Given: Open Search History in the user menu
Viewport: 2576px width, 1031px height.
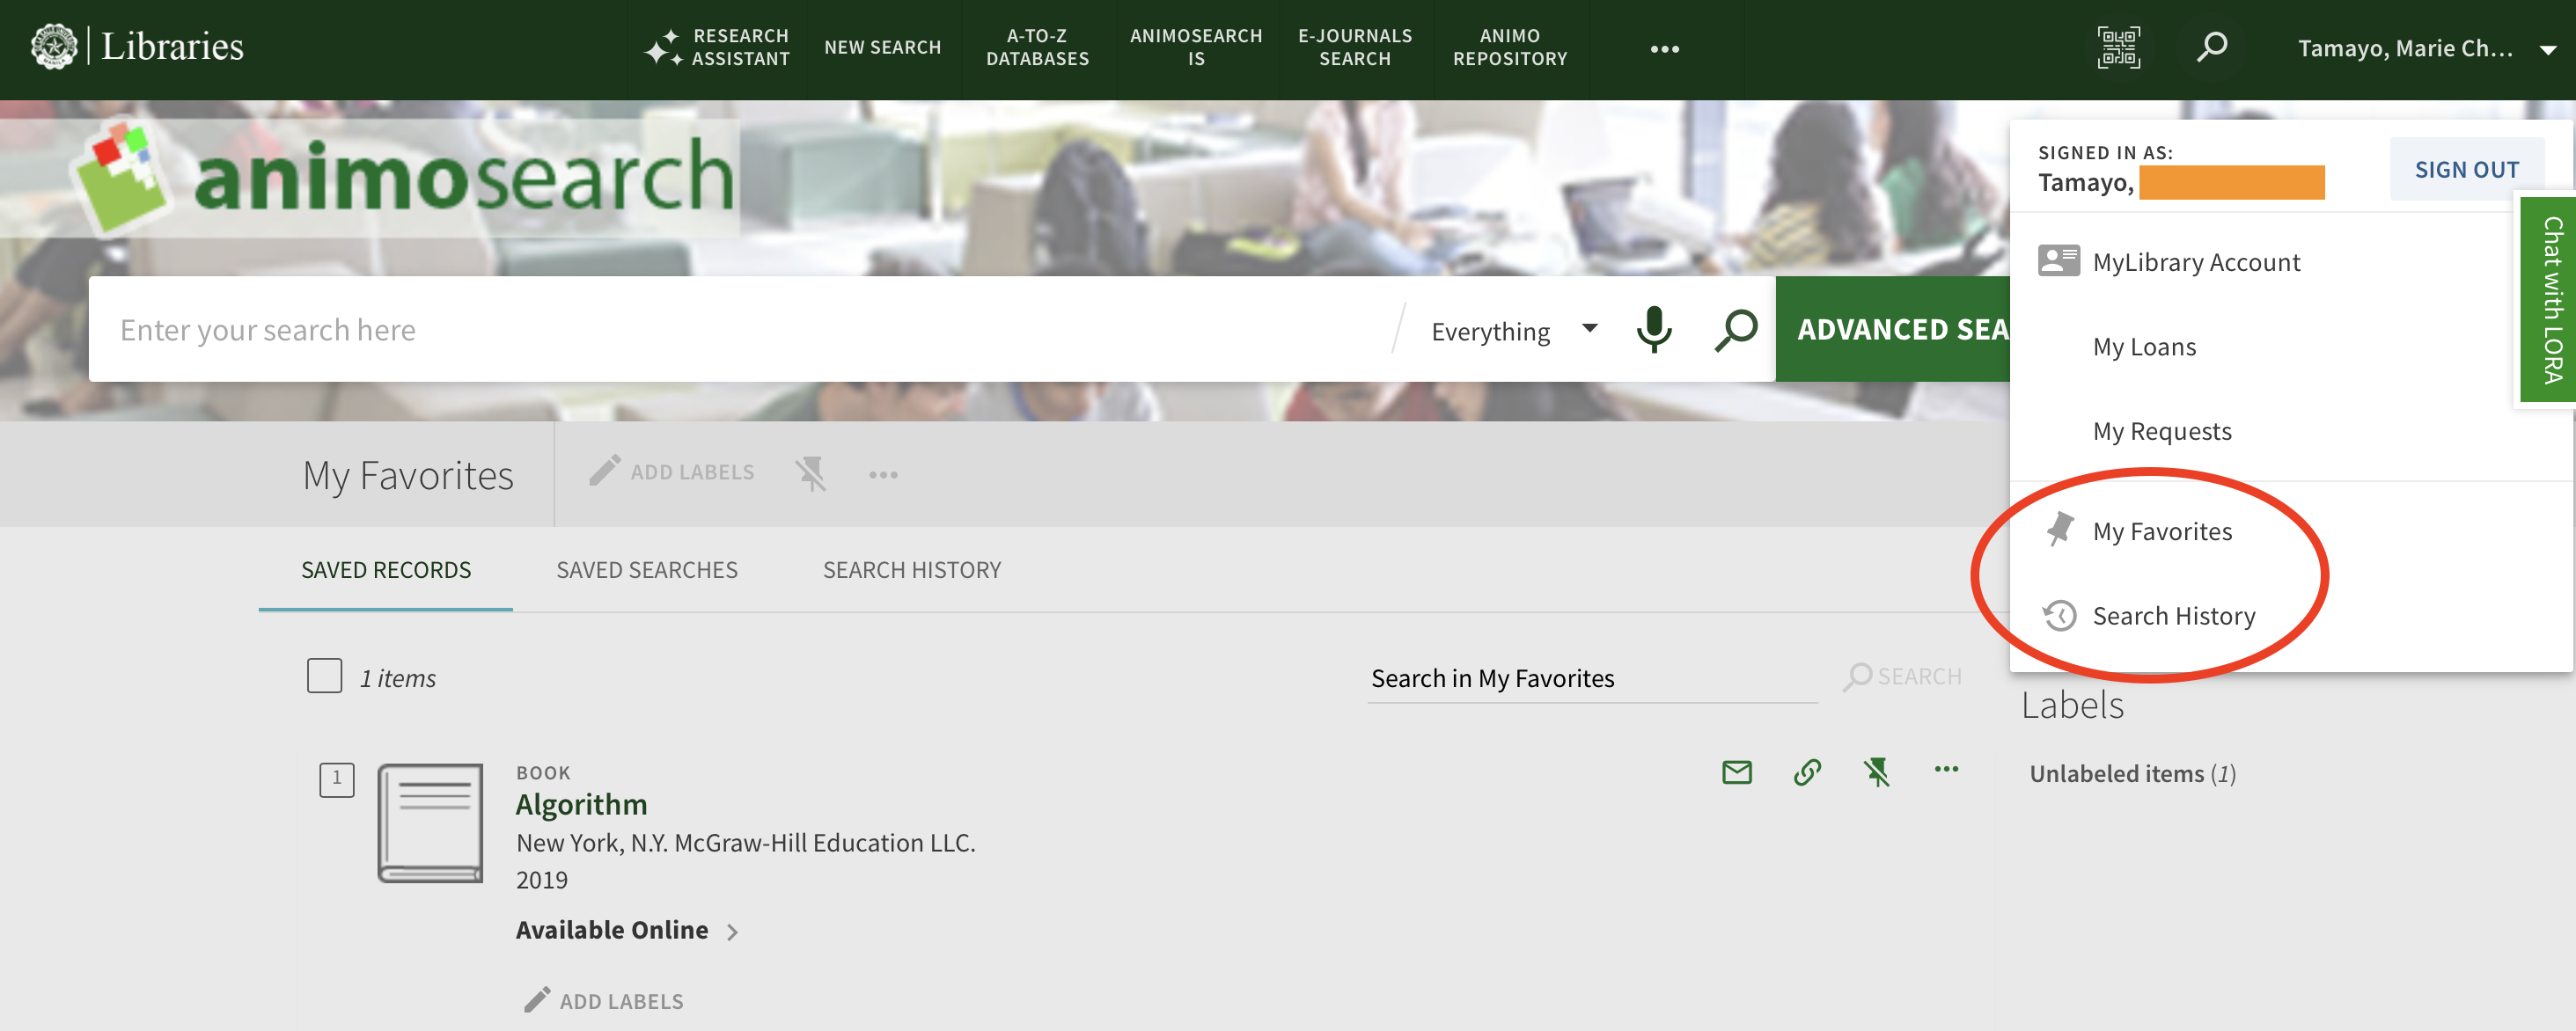Looking at the screenshot, I should (2173, 616).
